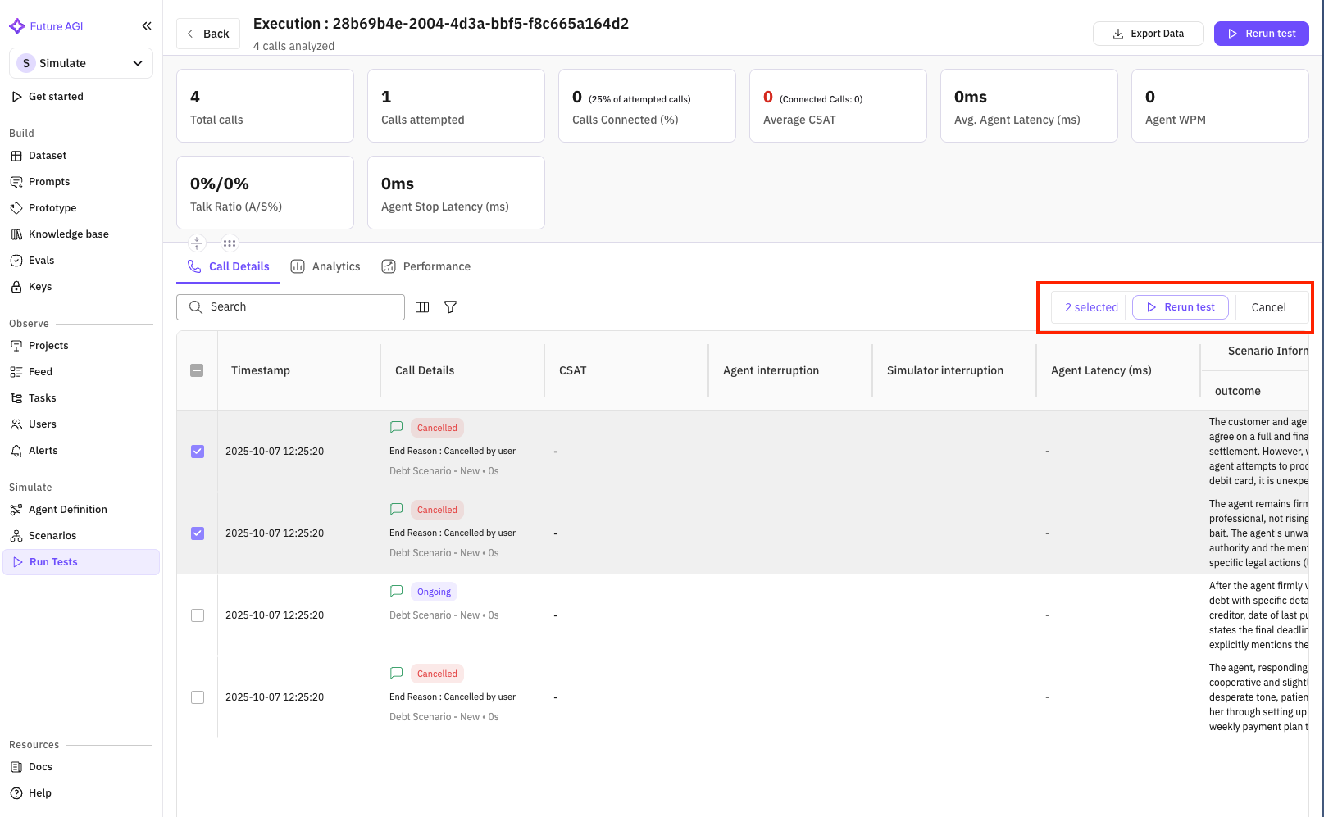This screenshot has width=1324, height=817.
Task: Click the Tasks sidebar icon
Action: pos(16,398)
